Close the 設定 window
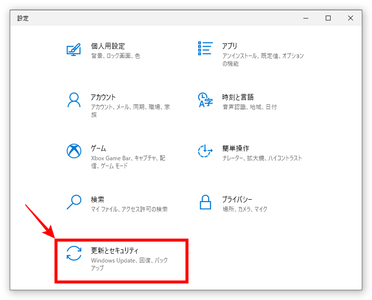Image resolution: width=372 pixels, height=300 pixels. click(x=351, y=18)
